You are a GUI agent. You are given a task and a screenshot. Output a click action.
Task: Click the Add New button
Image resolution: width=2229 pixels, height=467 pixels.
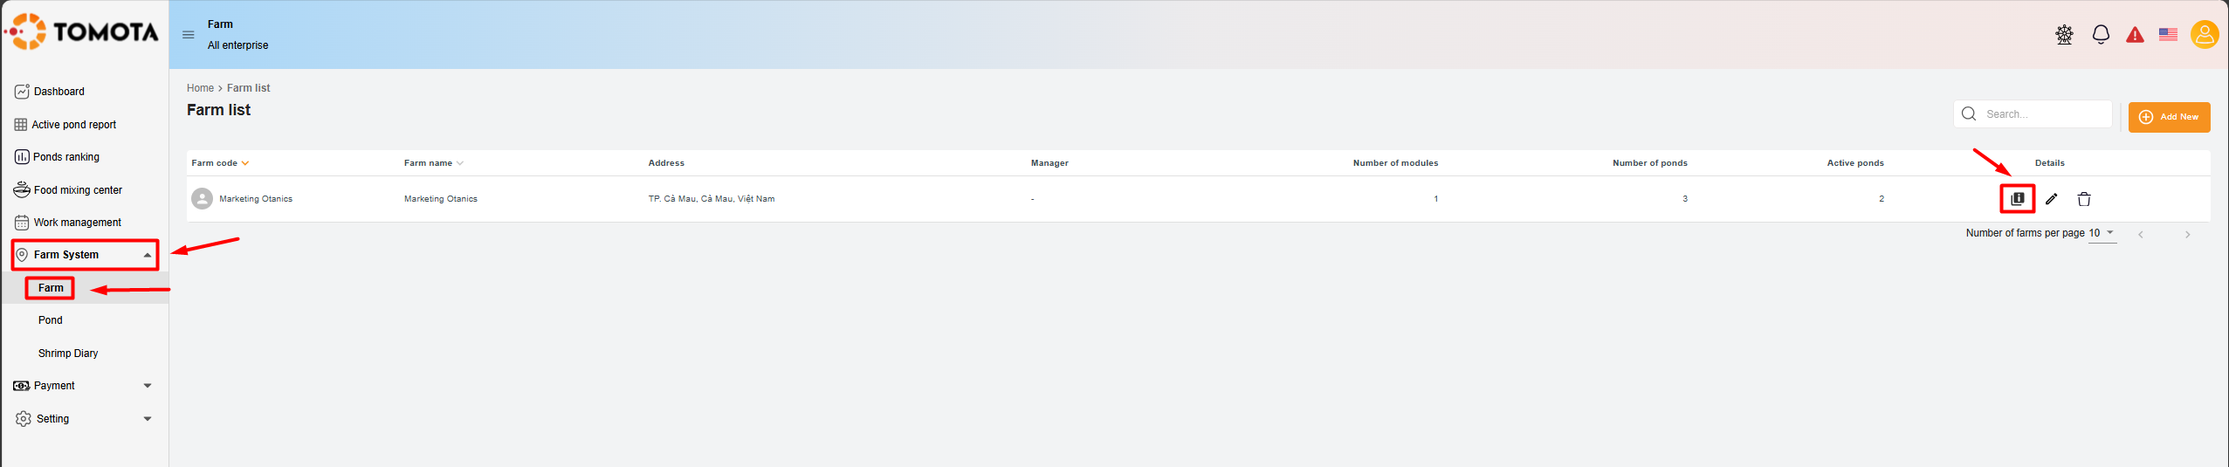[x=2169, y=117]
